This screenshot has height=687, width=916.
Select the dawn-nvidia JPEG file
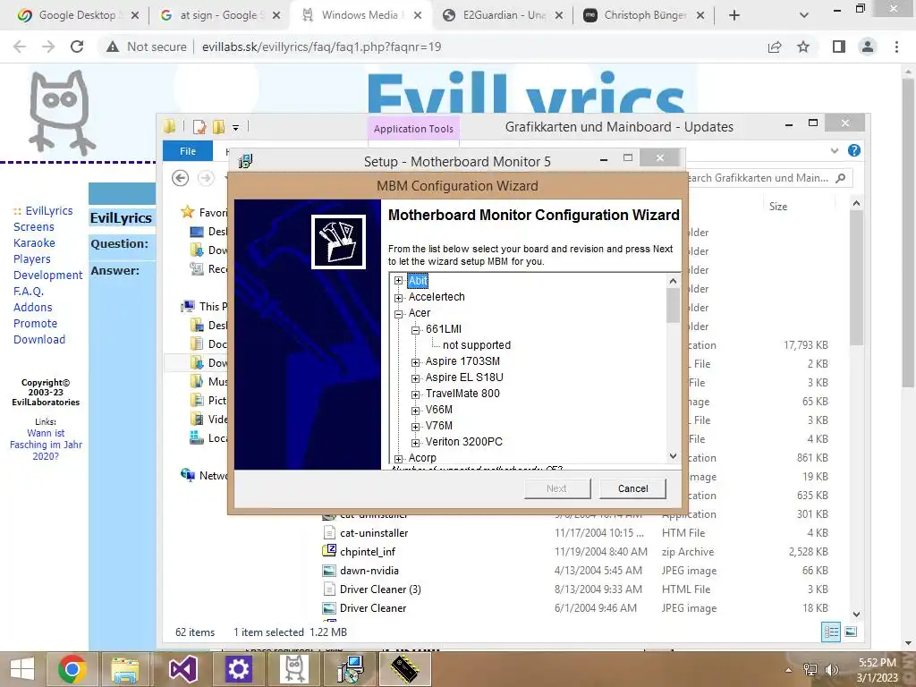point(369,570)
